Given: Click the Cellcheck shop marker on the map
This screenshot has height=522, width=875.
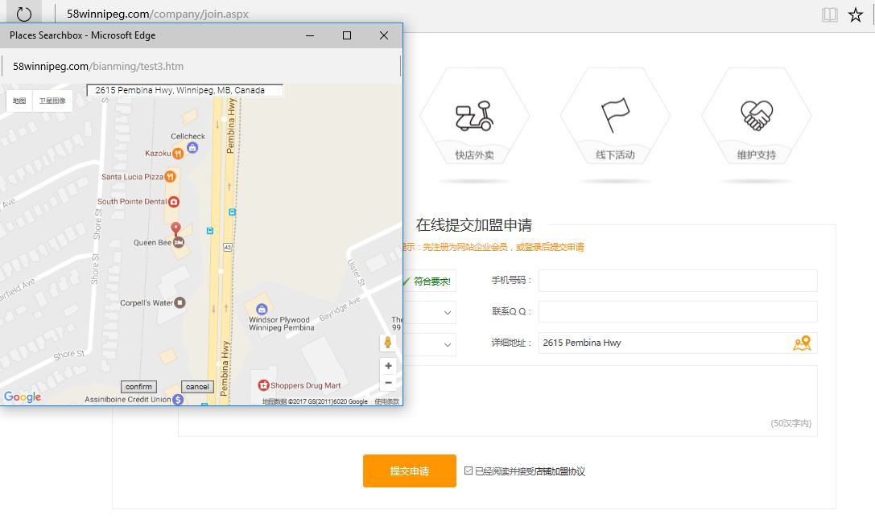Looking at the screenshot, I should tap(192, 147).
